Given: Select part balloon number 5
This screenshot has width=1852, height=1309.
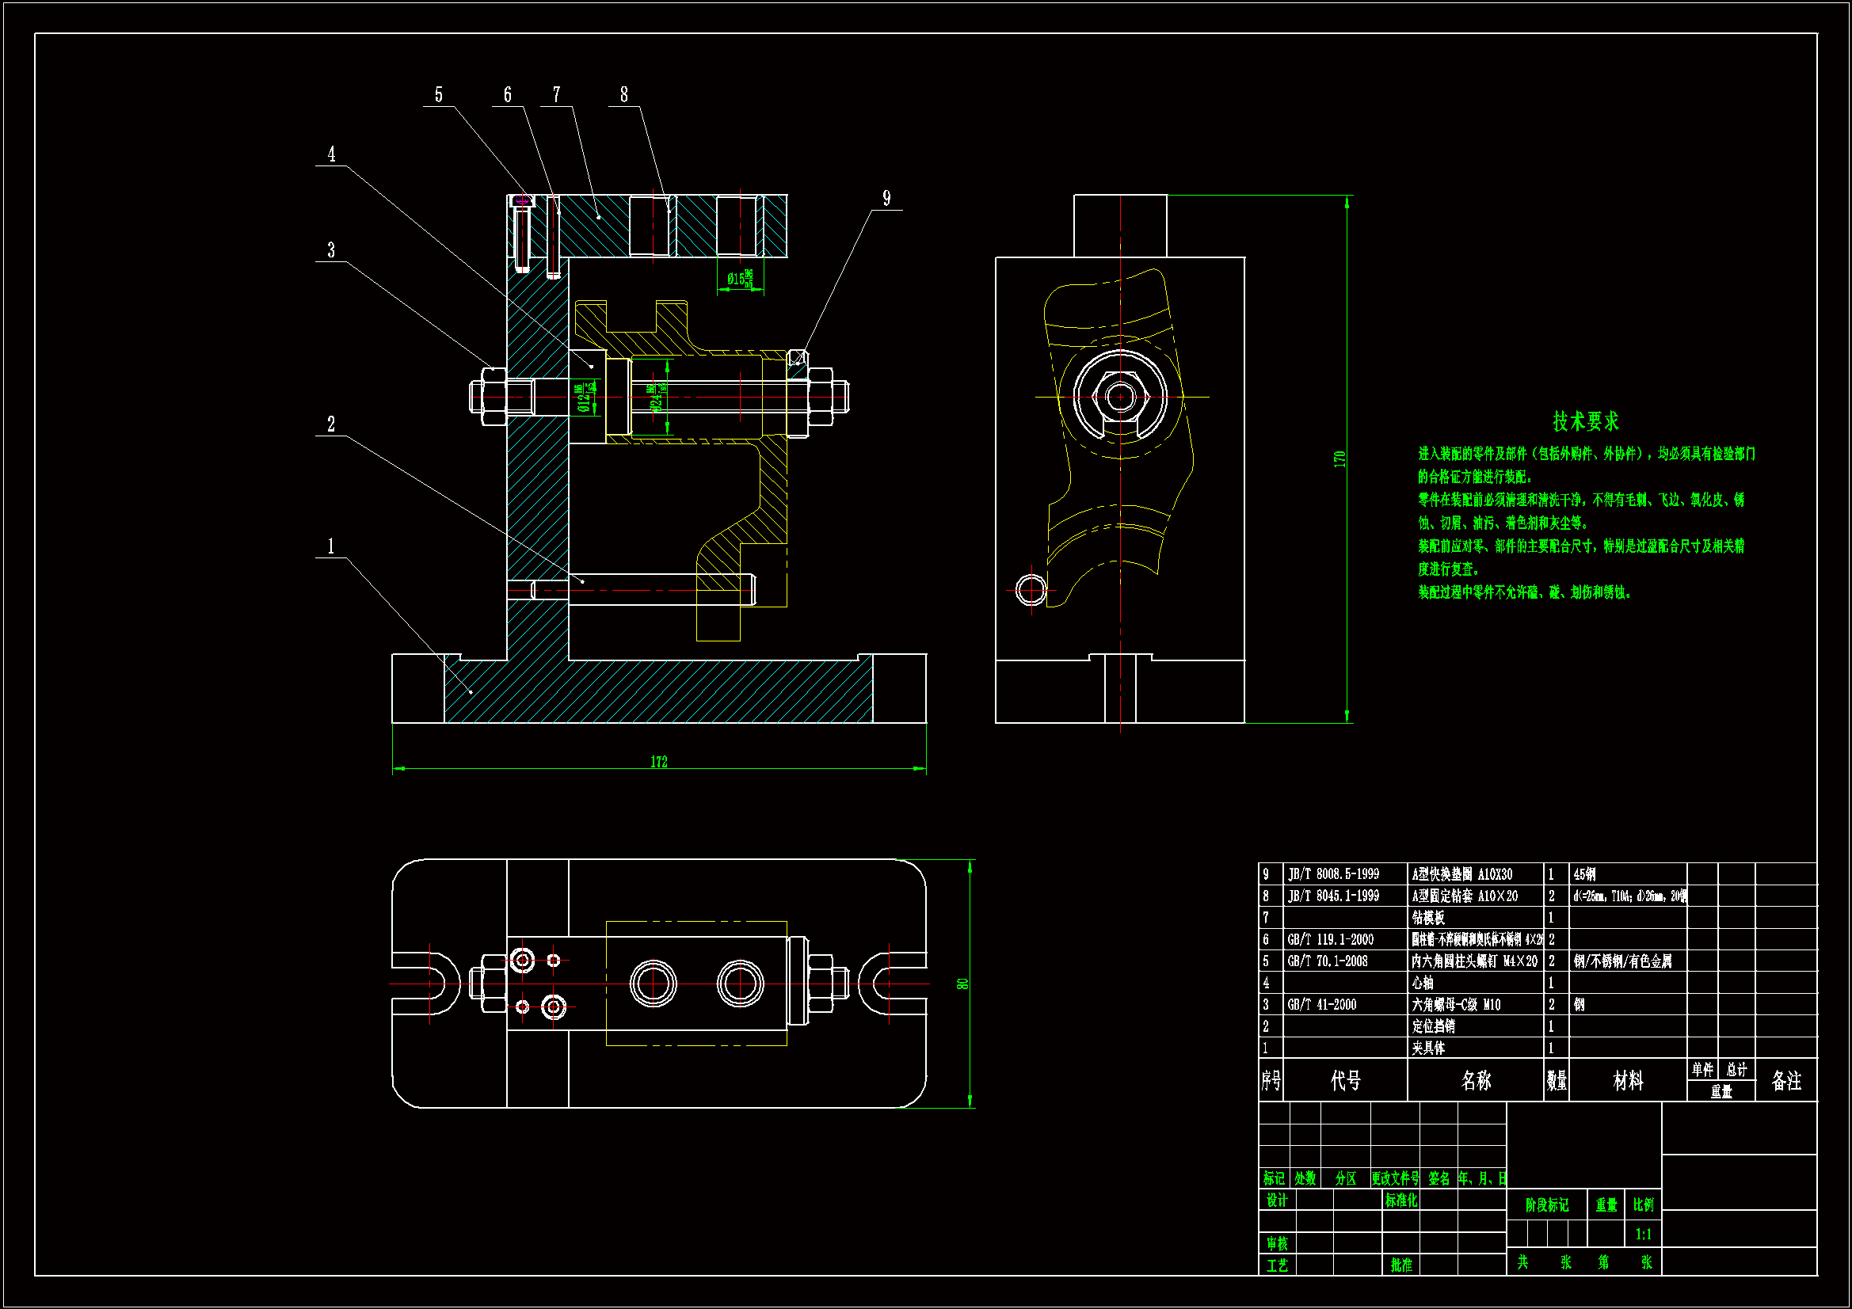Looking at the screenshot, I should pyautogui.click(x=439, y=94).
